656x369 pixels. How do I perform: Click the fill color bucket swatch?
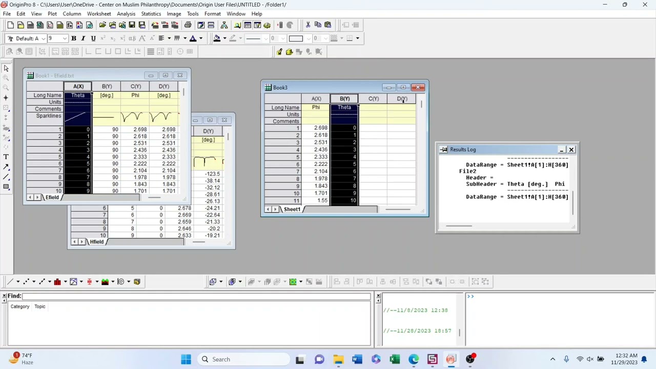coord(217,38)
